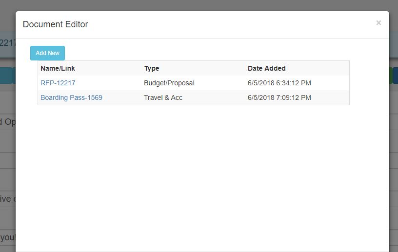Click the Budget/Proposal type cell
This screenshot has height=252, width=398.
tap(169, 83)
